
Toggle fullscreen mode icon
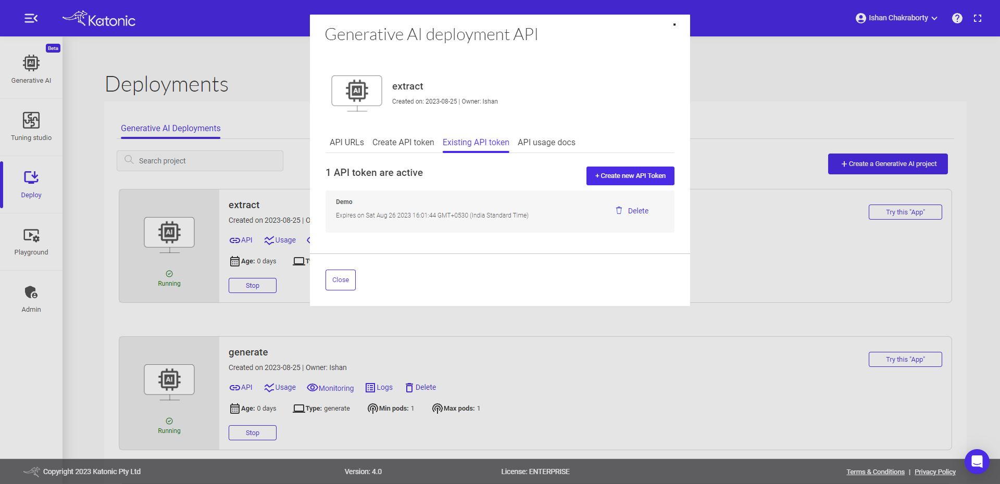978,18
